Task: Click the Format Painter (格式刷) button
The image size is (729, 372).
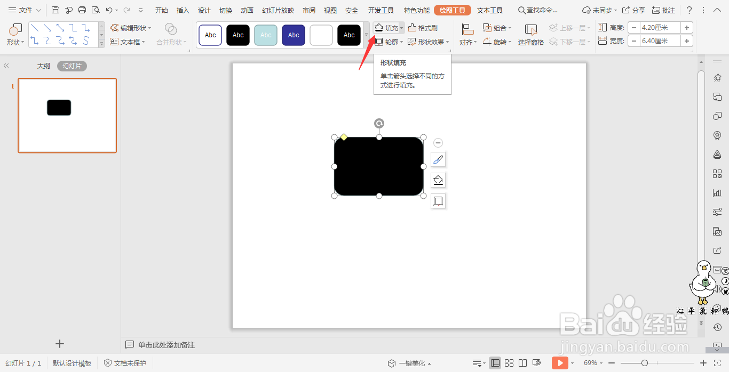Action: pos(423,28)
